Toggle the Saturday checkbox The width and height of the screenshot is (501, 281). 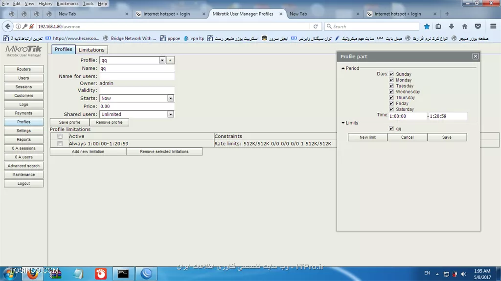(x=391, y=109)
